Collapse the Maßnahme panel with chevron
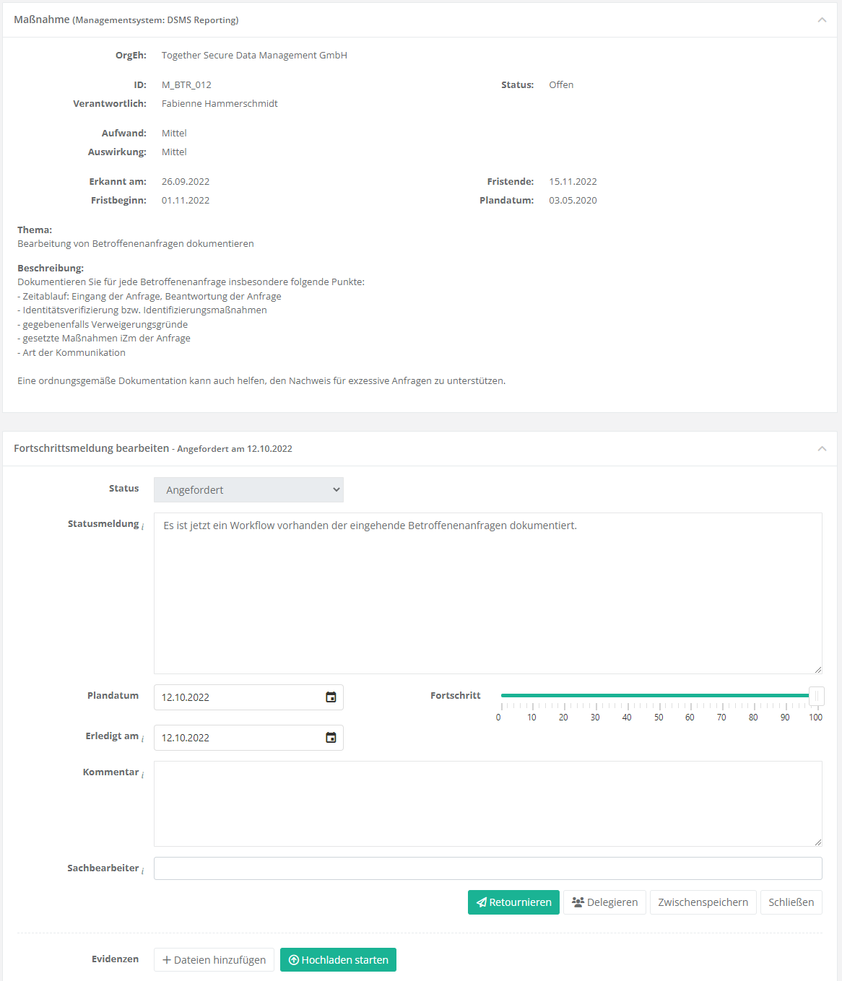This screenshot has height=981, width=842. tap(822, 20)
